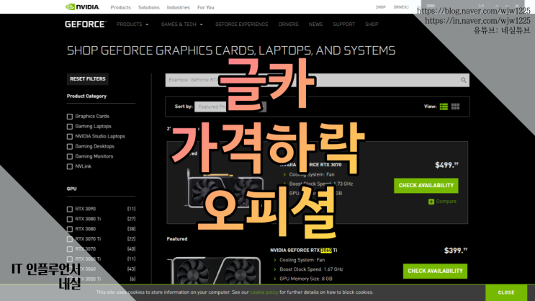This screenshot has width=535, height=301.
Task: Open the GeForce NEWS page
Action: pos(315,24)
